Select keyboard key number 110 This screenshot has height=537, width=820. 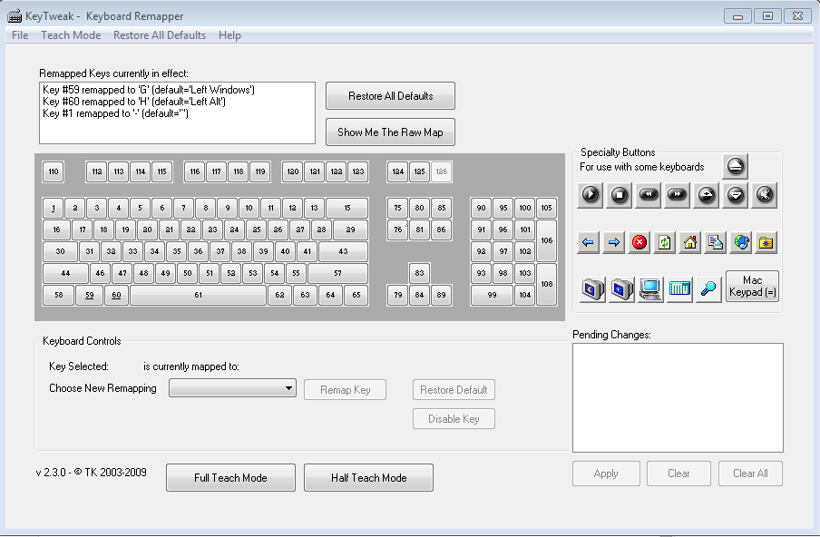point(54,171)
